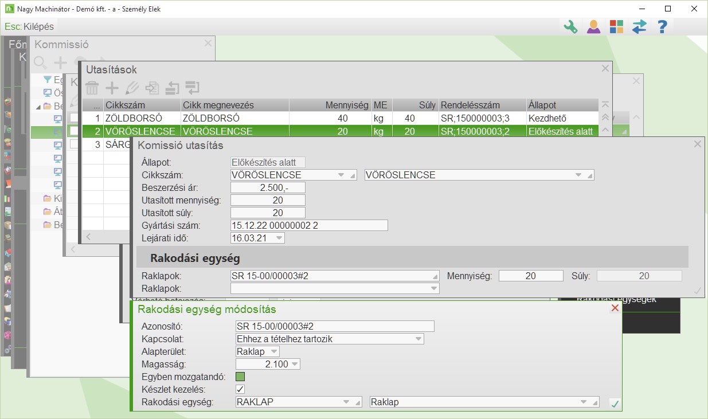This screenshot has height=419, width=708.
Task: Click the grey checkmark in Komissió utasítás
Action: [697, 291]
